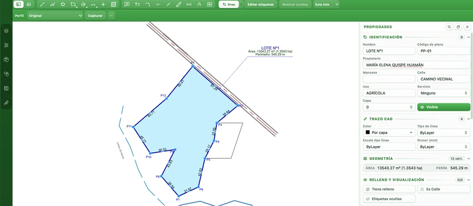This screenshot has height=206, width=473.
Task: Select the brush/paint tool
Action: pyautogui.click(x=178, y=4)
